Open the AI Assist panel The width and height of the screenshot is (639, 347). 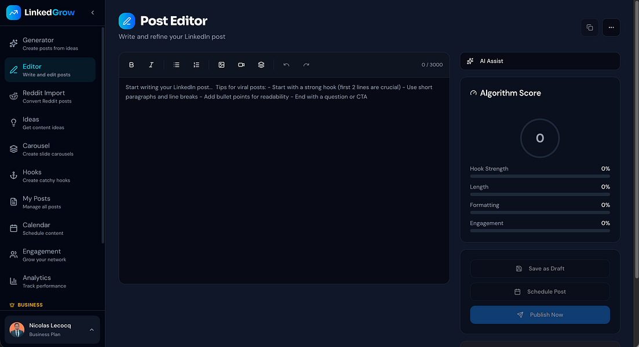[540, 61]
